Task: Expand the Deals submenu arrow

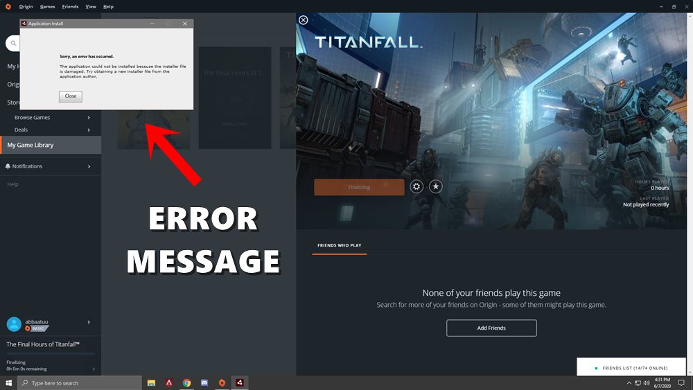Action: 89,130
